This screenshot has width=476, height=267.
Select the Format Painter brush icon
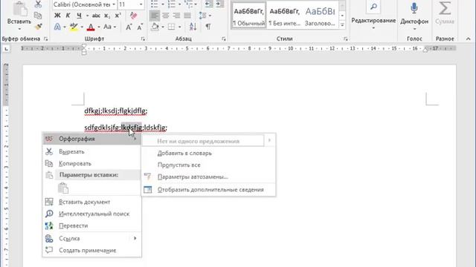[38, 27]
